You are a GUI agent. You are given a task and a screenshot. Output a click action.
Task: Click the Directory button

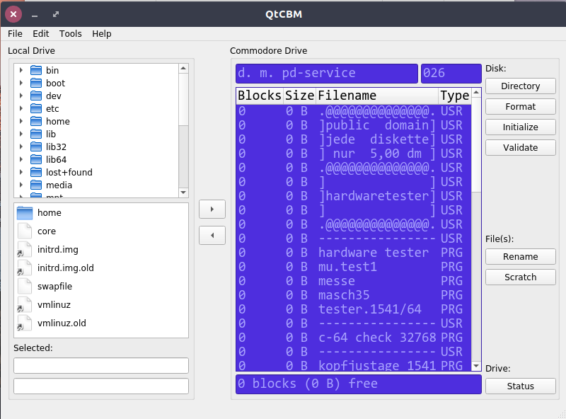[520, 86]
